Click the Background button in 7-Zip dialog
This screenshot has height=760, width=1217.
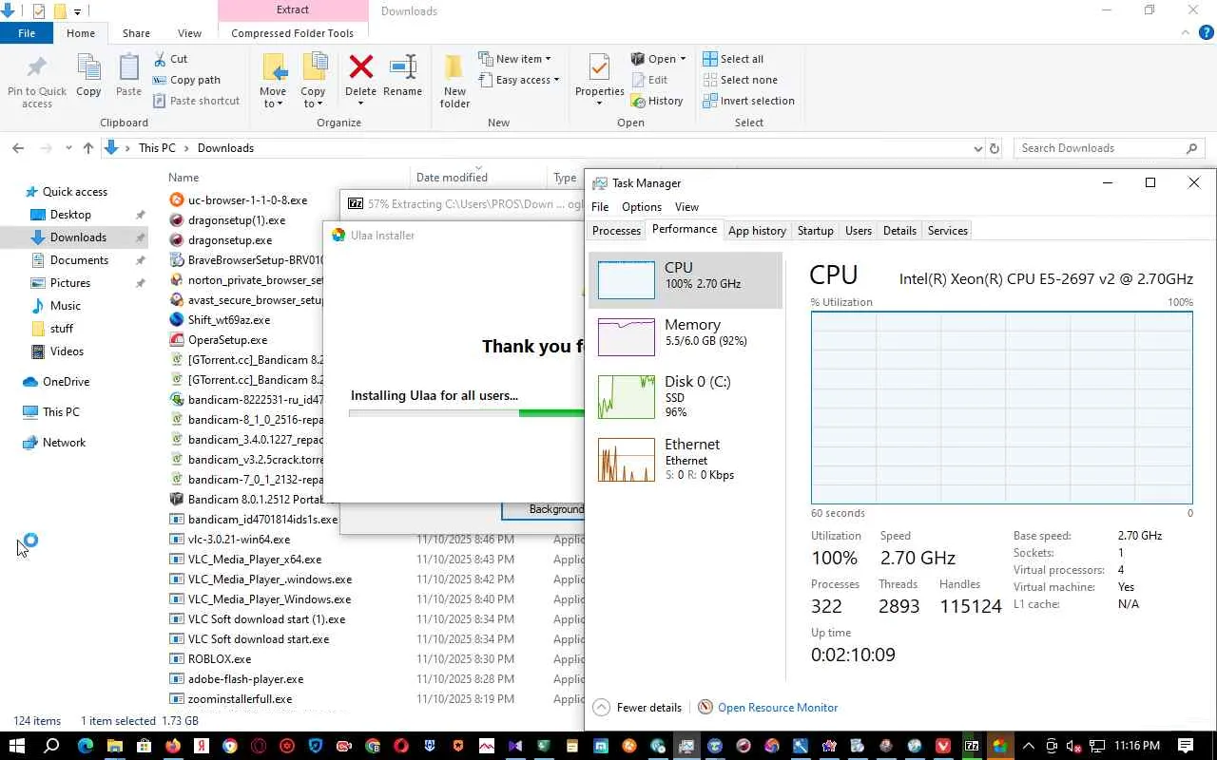tap(543, 510)
